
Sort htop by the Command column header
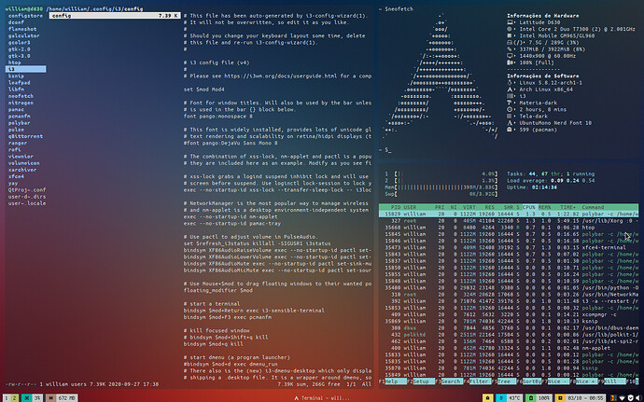(593, 207)
